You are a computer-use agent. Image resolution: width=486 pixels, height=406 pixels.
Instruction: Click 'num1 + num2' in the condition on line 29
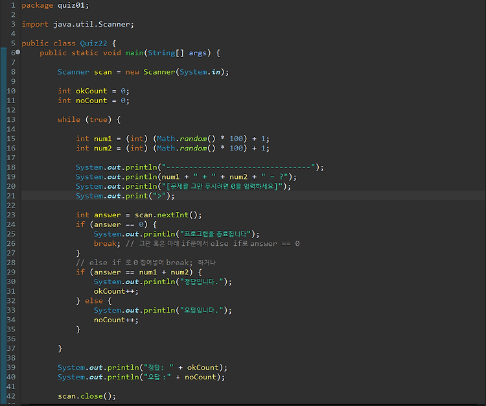[164, 272]
